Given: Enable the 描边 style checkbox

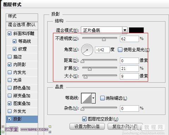Looking at the screenshot, I should tap(10, 57).
